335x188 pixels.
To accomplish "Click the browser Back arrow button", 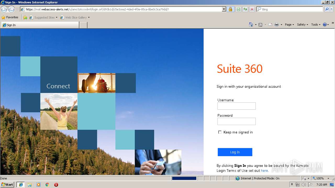I will click(x=4, y=9).
